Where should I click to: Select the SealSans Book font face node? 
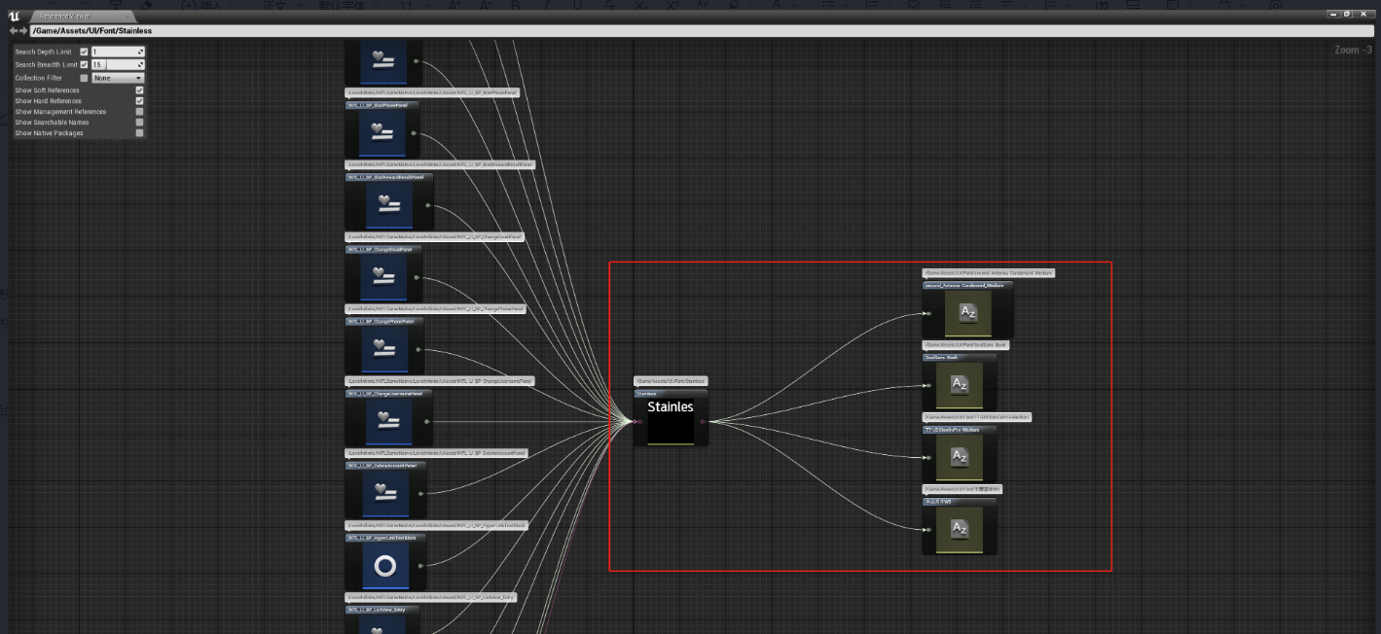point(960,385)
